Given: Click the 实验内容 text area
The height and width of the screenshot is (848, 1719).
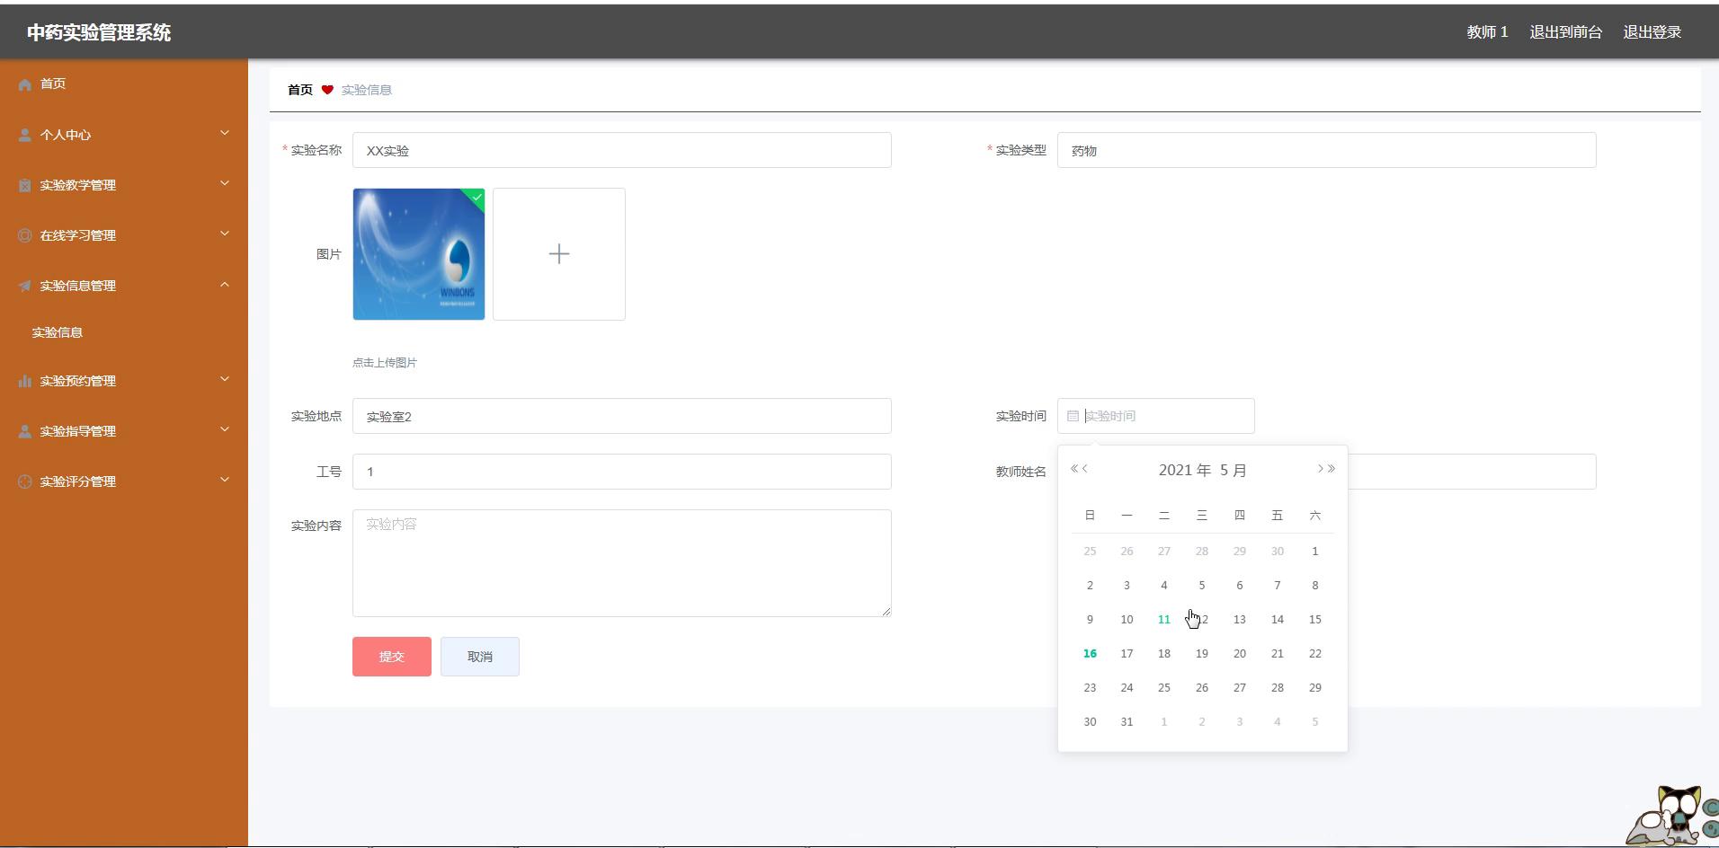Looking at the screenshot, I should tap(621, 563).
